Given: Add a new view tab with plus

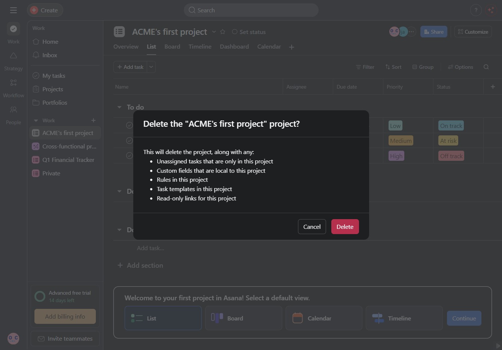Looking at the screenshot, I should [292, 47].
